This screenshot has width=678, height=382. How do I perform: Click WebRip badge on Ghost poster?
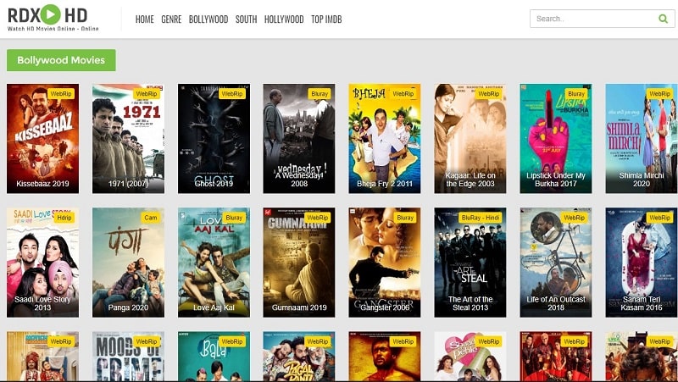point(231,94)
